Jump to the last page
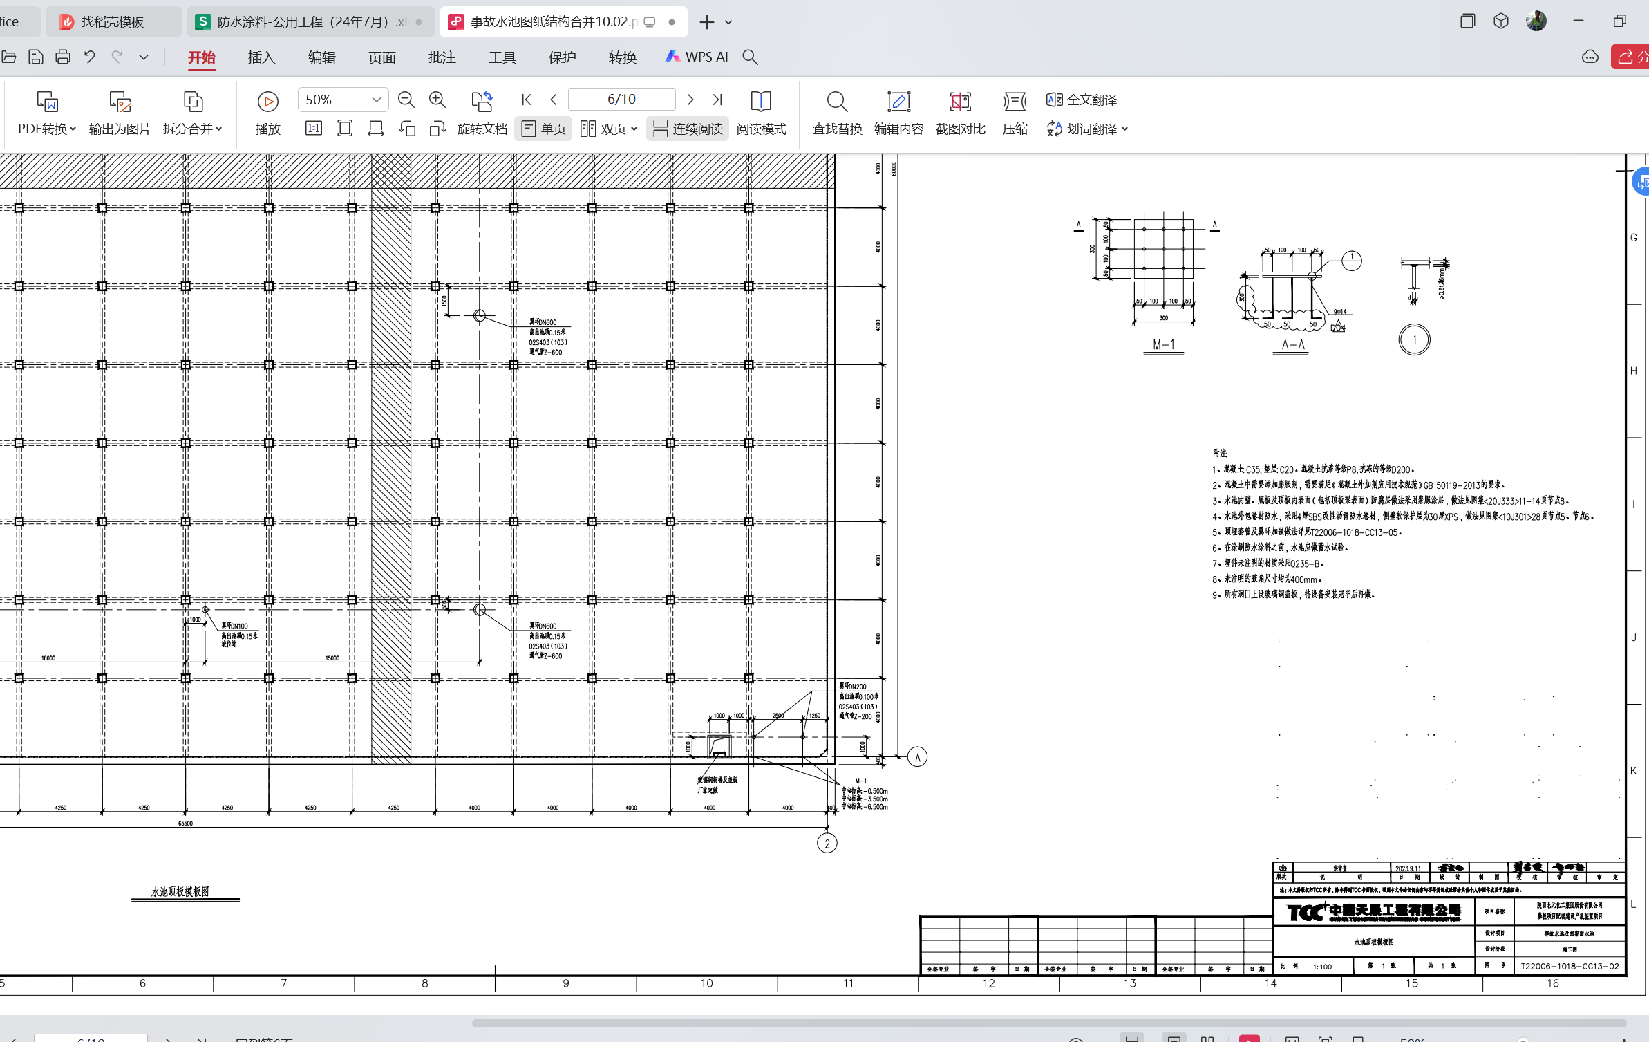Viewport: 1649px width, 1042px height. click(x=717, y=100)
